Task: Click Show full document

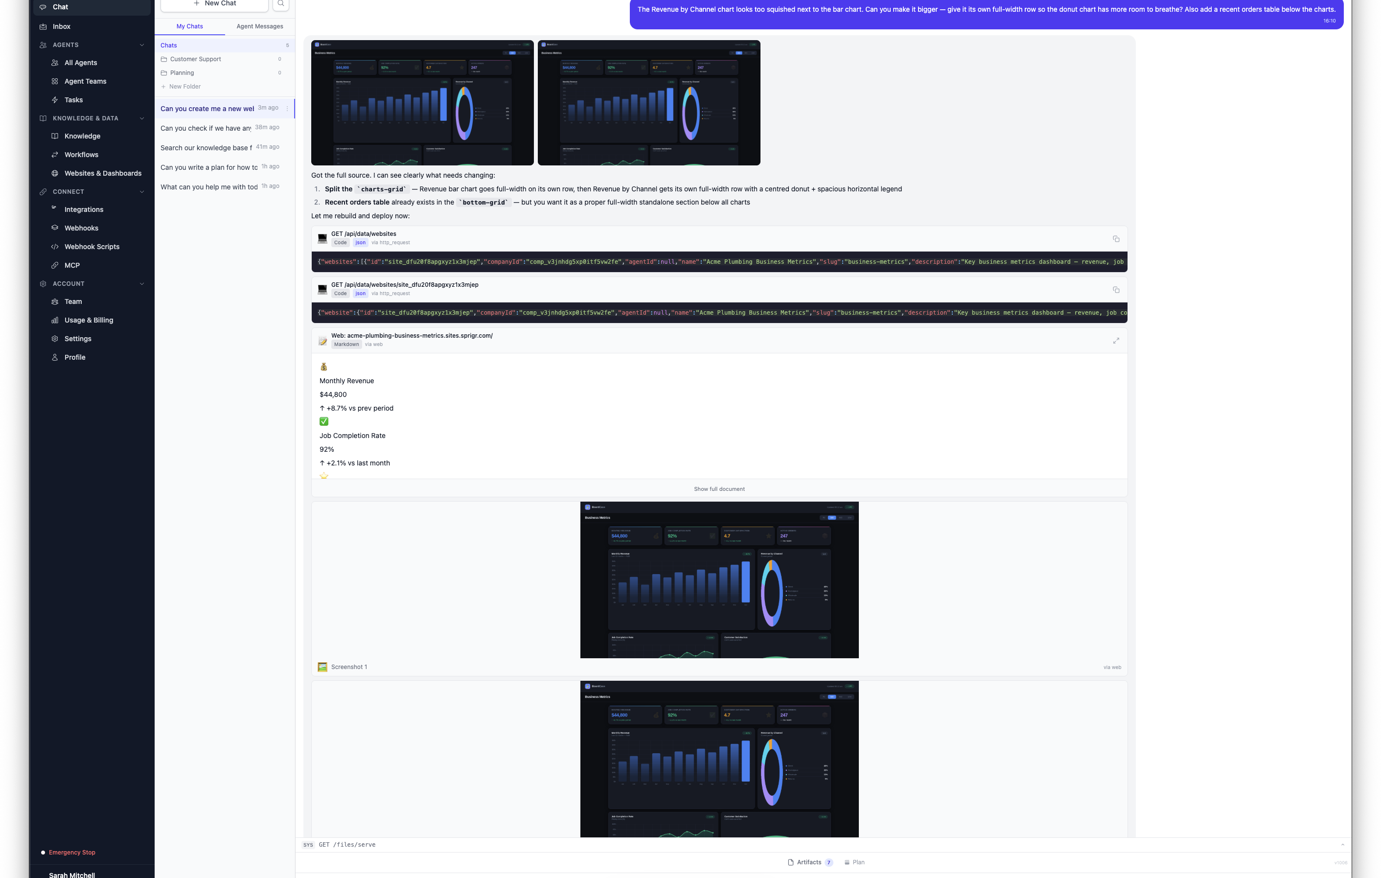Action: coord(718,488)
